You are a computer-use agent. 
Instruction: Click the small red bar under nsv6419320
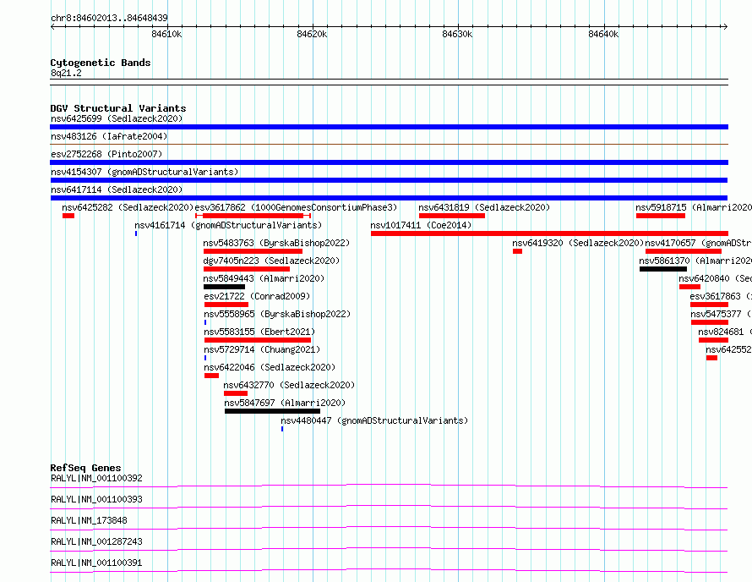point(517,251)
